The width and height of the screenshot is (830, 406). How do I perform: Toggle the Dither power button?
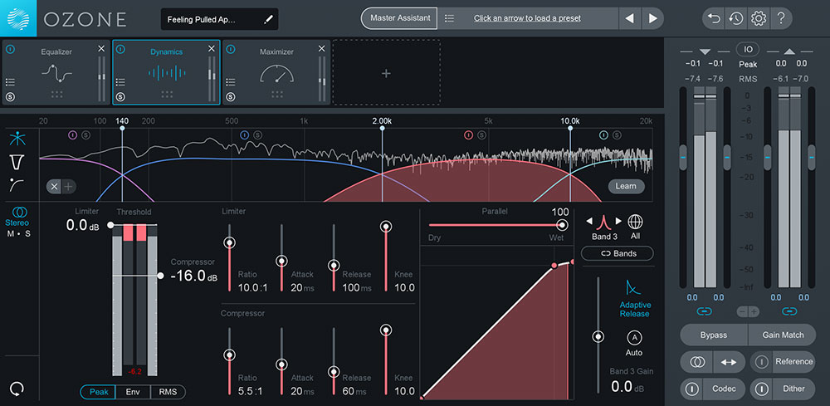761,388
